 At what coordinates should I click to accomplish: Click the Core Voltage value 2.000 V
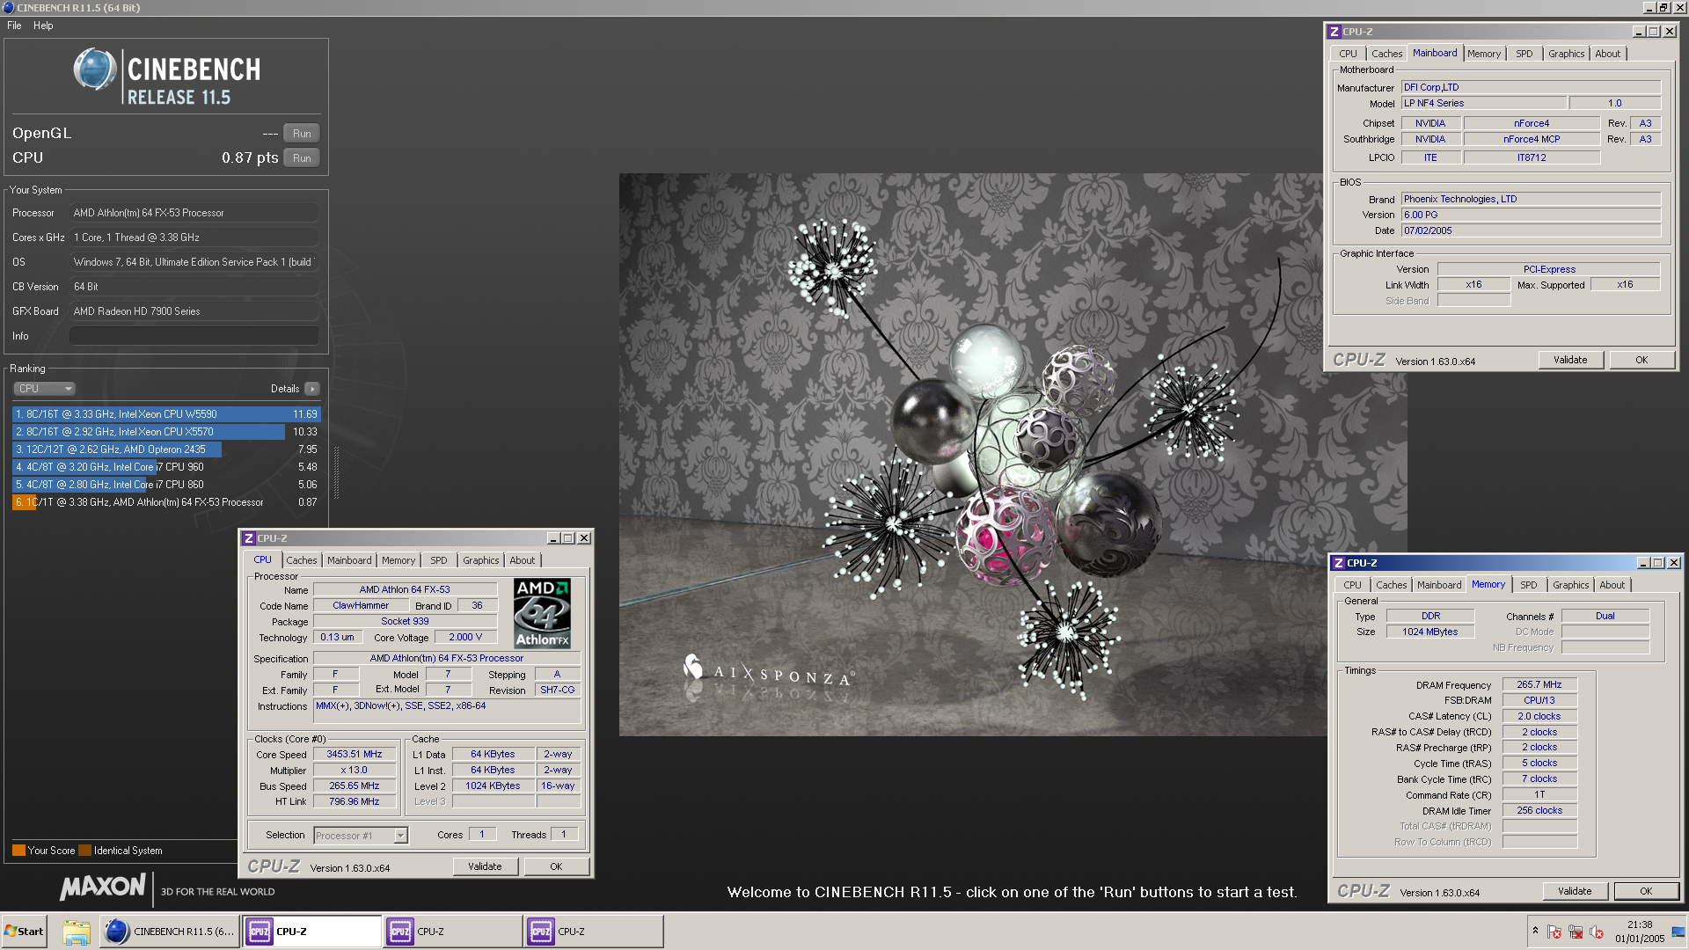(x=465, y=638)
